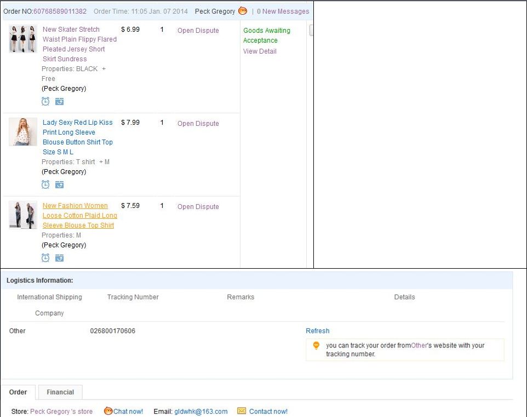This screenshot has width=527, height=417.
Task: Click the order number 60768589011382
Action: tap(60, 11)
